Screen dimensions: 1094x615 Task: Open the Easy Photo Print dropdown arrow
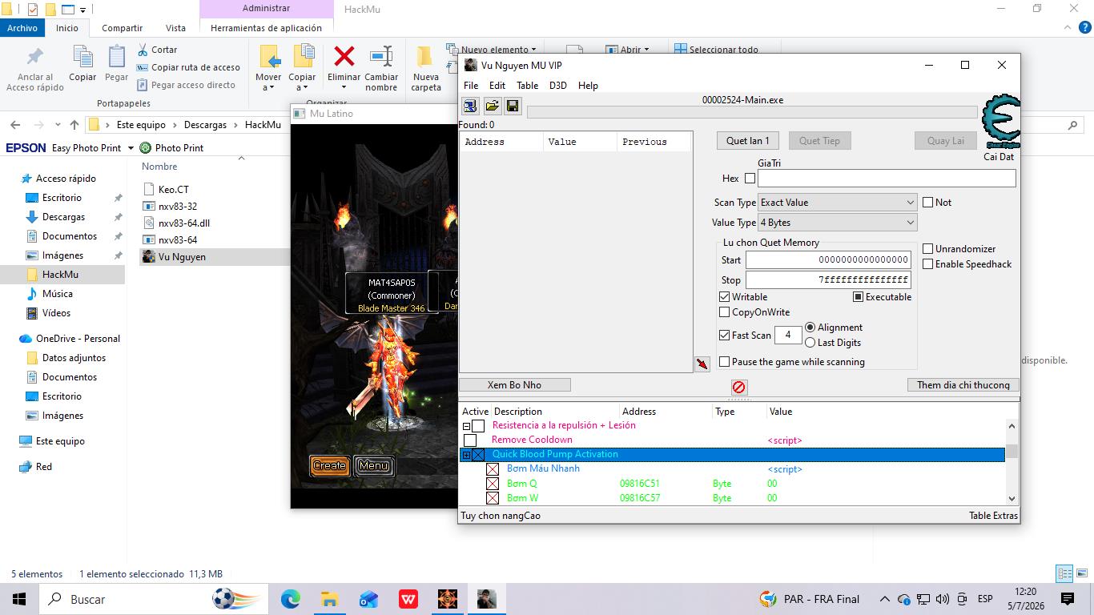coord(131,148)
